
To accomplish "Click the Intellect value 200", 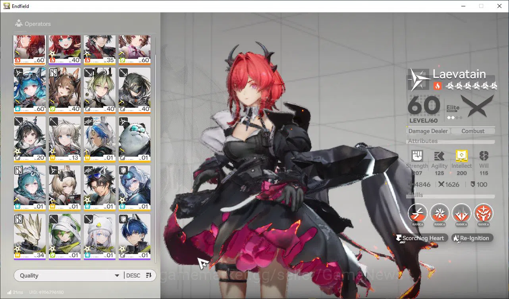I will coord(462,173).
